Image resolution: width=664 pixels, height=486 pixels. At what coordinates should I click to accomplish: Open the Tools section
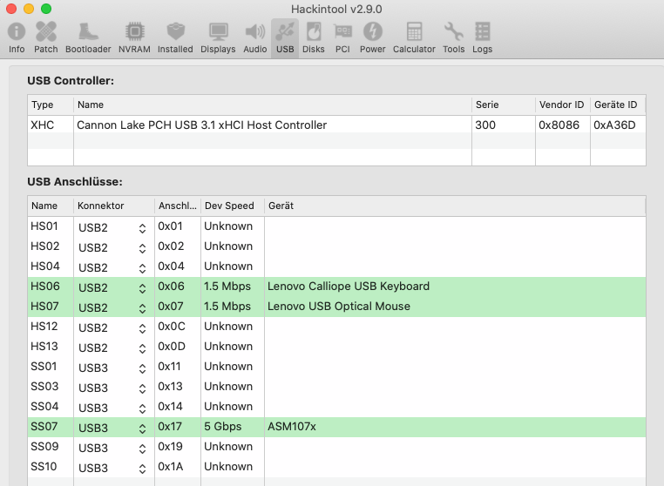coord(453,37)
